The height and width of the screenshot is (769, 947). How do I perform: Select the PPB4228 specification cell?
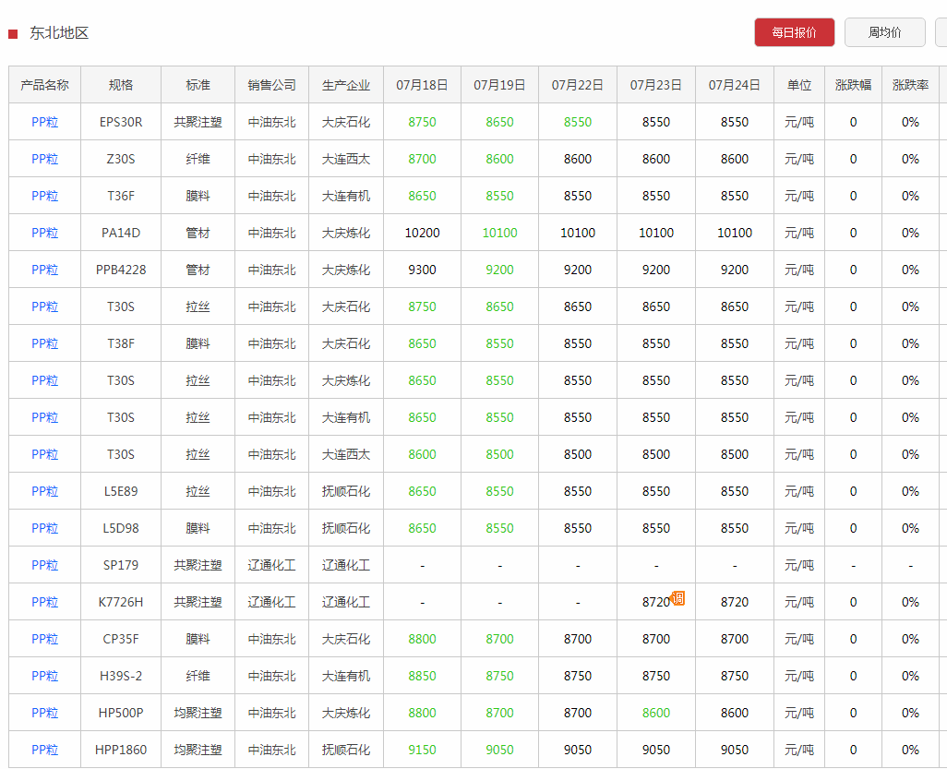click(x=121, y=270)
